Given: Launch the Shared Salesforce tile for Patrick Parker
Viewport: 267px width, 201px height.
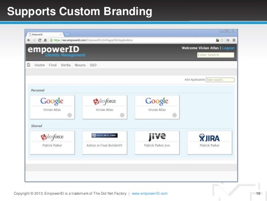Looking at the screenshot, I should tap(52, 143).
